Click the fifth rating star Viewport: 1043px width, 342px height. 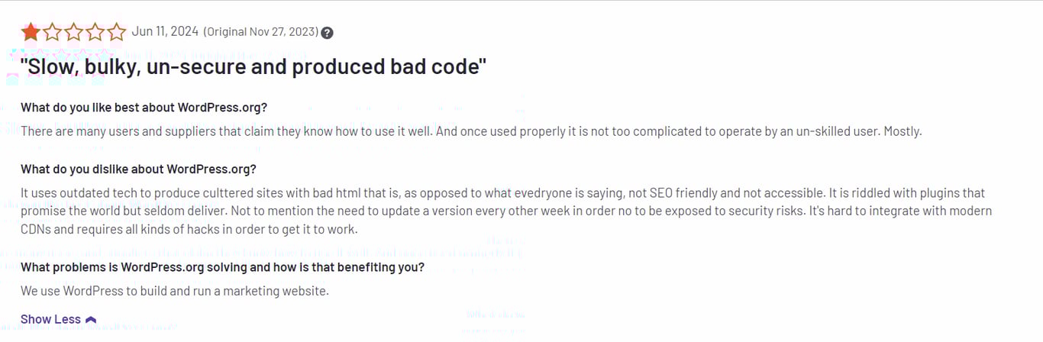pos(116,32)
